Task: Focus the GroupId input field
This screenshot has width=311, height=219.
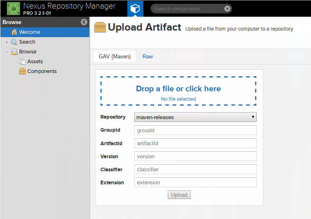Action: click(195, 130)
